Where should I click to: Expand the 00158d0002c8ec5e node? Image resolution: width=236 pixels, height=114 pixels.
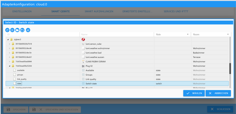coord(10,53)
